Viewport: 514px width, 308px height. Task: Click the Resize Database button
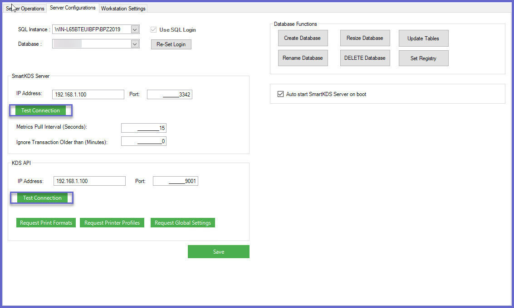coord(365,38)
